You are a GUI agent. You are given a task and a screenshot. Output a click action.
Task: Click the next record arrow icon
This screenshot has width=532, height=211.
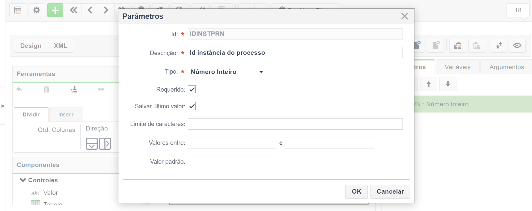coord(106,10)
